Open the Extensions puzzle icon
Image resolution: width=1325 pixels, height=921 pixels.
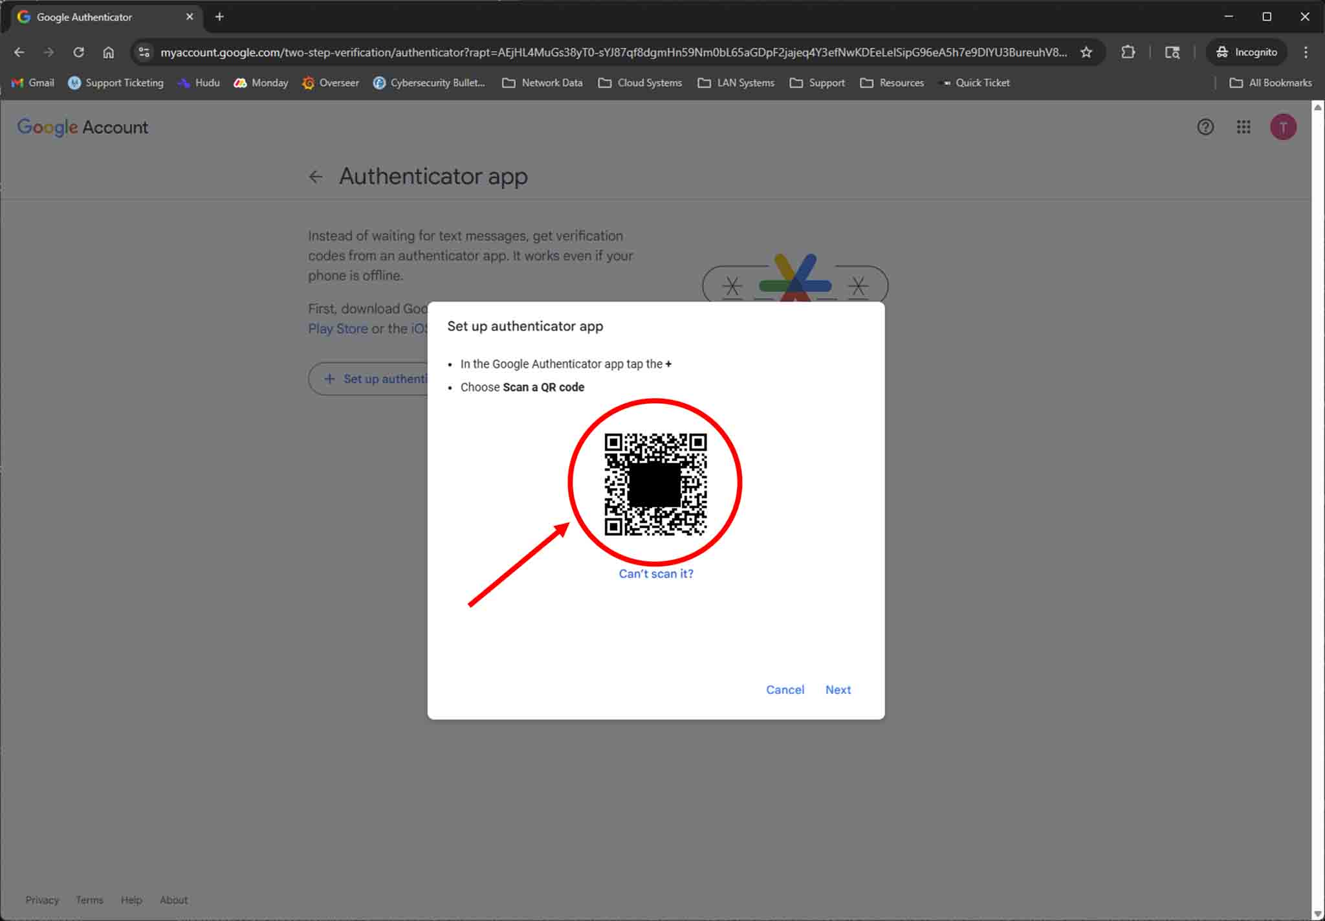[x=1128, y=52]
